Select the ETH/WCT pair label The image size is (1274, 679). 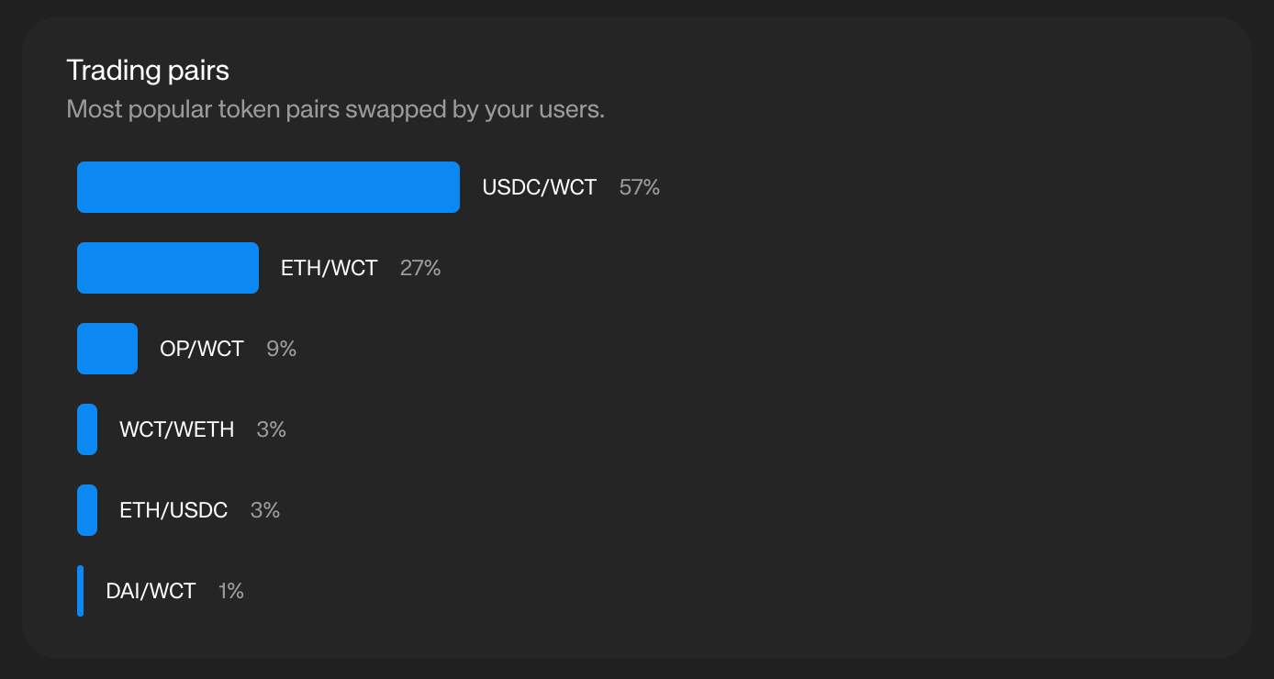click(330, 268)
